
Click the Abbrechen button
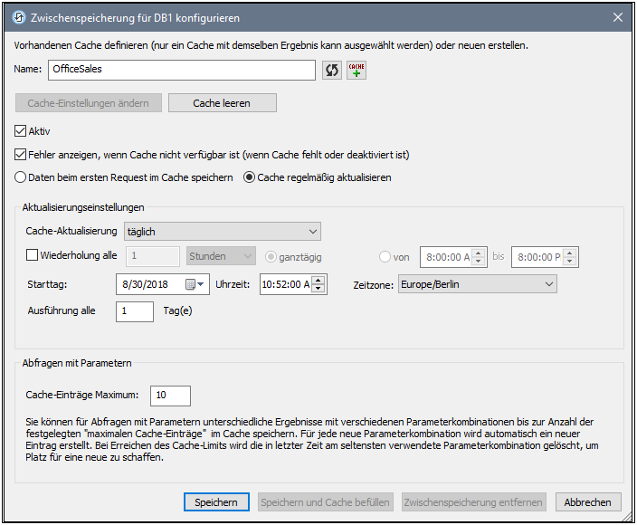pyautogui.click(x=588, y=501)
